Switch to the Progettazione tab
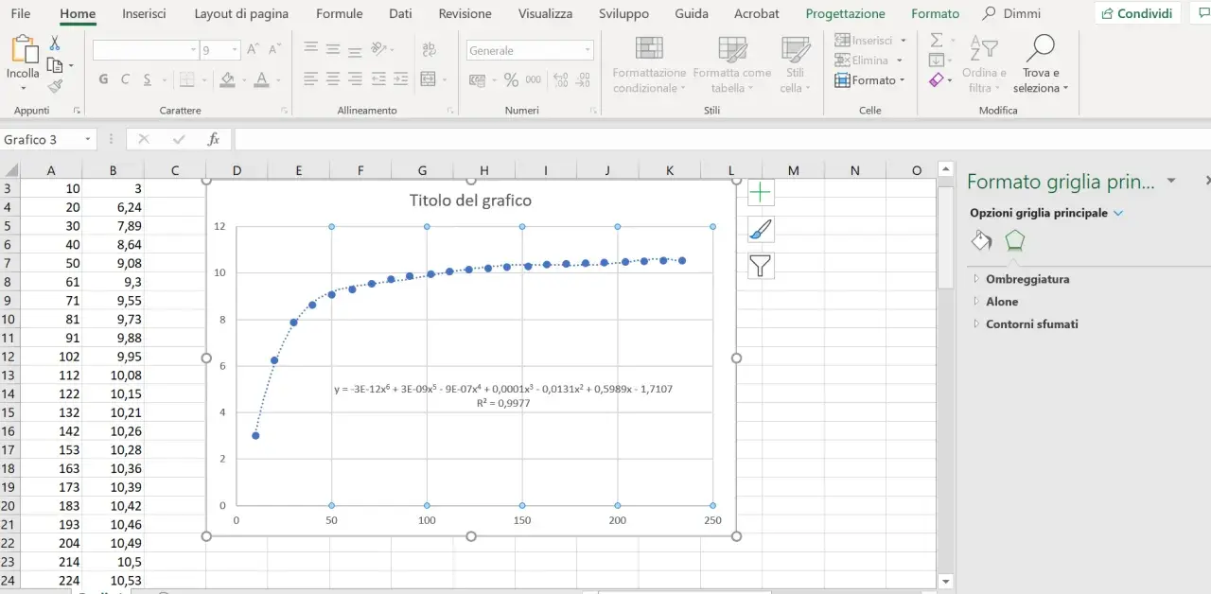1211x594 pixels. click(846, 14)
